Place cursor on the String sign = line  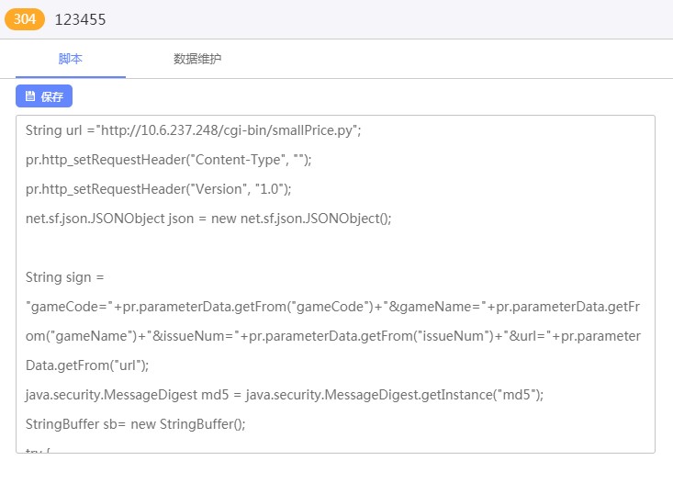pyautogui.click(x=65, y=277)
